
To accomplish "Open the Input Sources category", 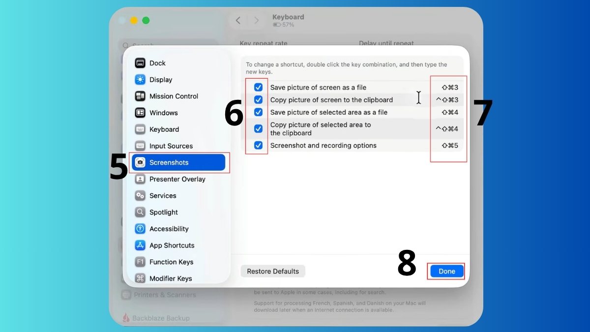I will click(x=178, y=146).
